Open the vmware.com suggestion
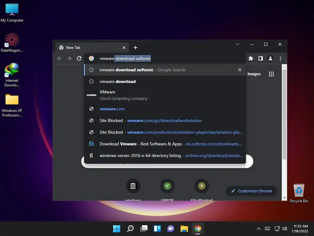The image size is (314, 236). (x=165, y=109)
